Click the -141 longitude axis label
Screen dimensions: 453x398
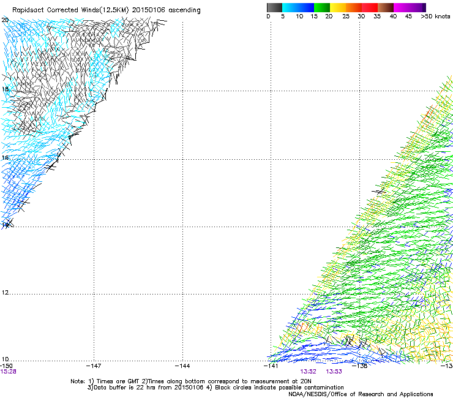pyautogui.click(x=271, y=366)
